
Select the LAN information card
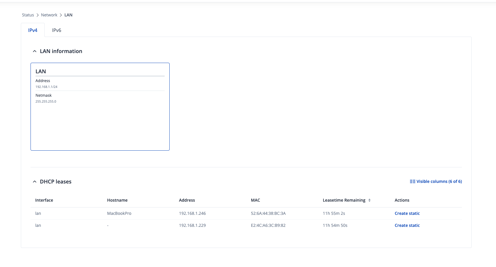pos(100,123)
